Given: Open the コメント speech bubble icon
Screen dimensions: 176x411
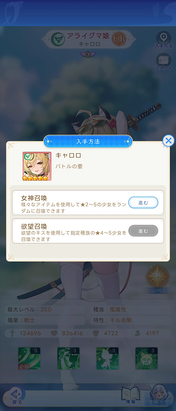Looking at the screenshot, I should pyautogui.click(x=163, y=62).
